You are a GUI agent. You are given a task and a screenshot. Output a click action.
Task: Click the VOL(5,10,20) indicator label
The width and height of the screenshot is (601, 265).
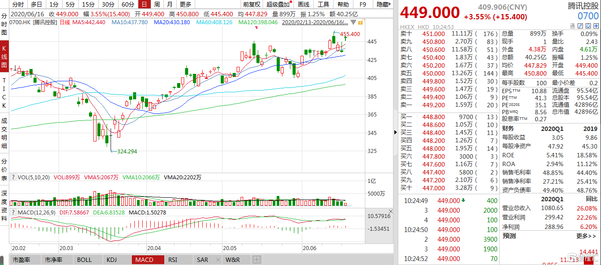tap(34, 177)
